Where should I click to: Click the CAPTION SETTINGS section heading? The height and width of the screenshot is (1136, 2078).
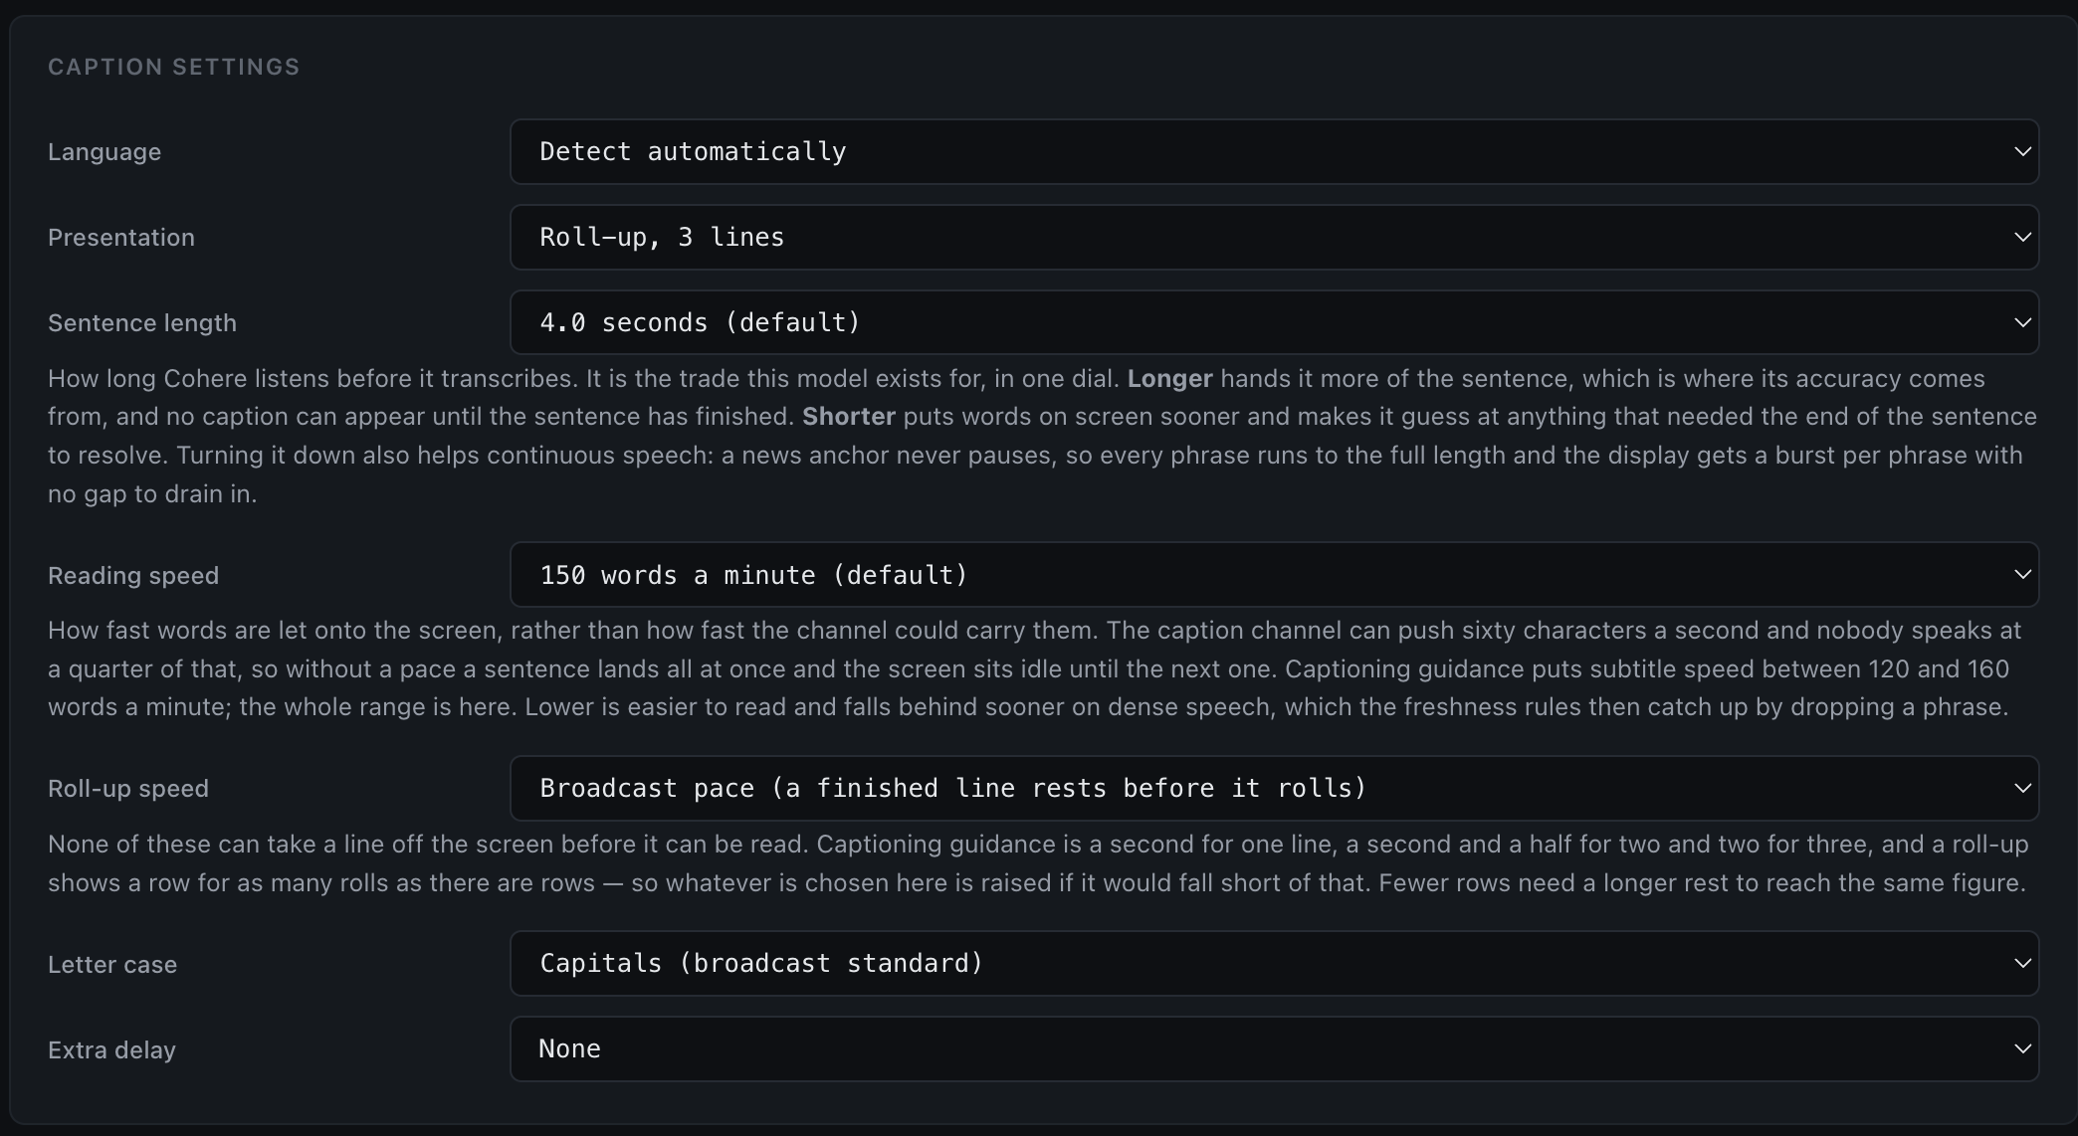pyautogui.click(x=174, y=67)
